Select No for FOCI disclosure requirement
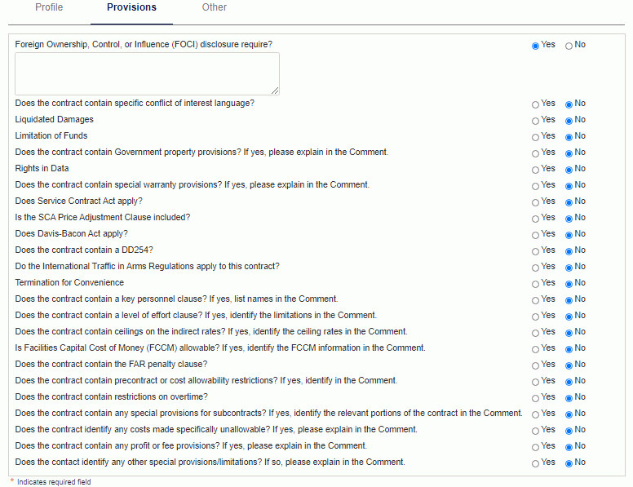633x487 pixels. pos(569,46)
